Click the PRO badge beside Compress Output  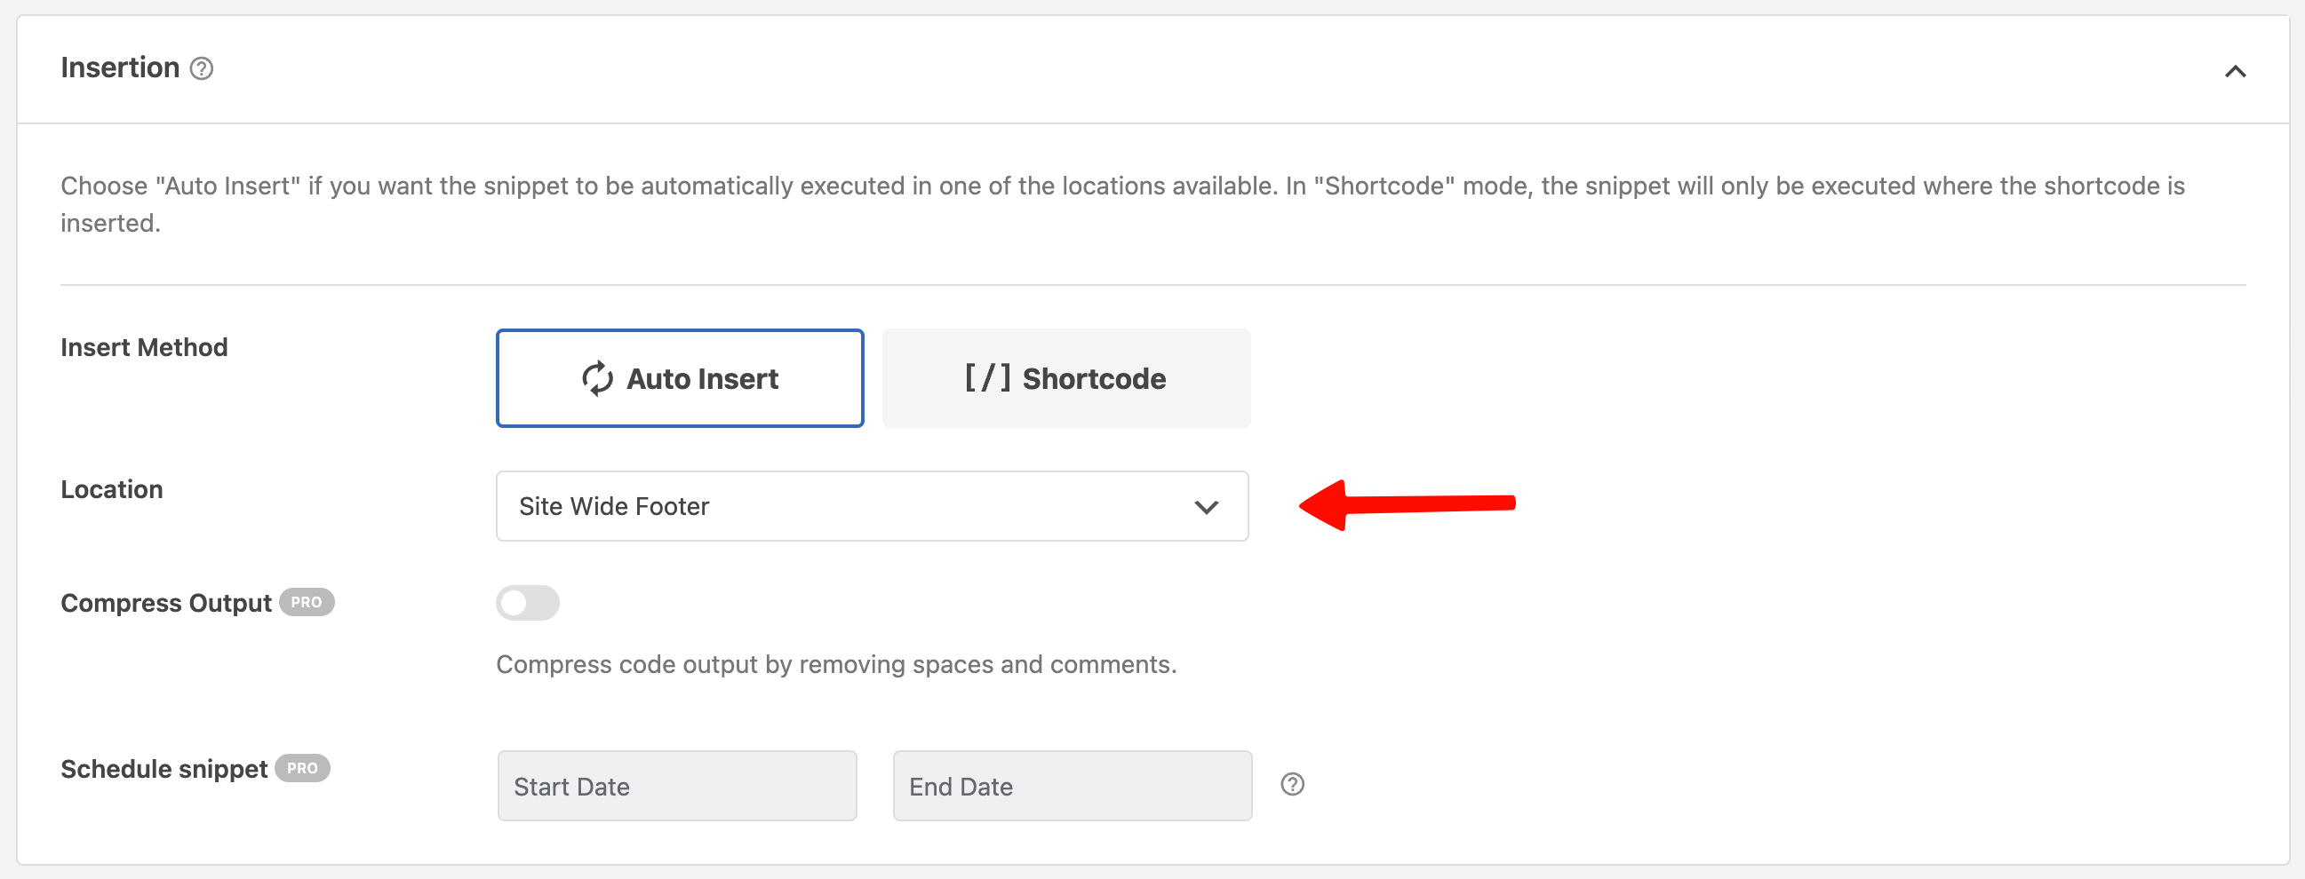pyautogui.click(x=307, y=603)
